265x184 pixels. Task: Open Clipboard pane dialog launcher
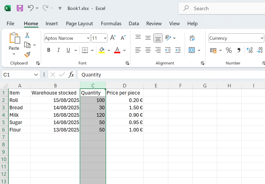tap(38, 63)
